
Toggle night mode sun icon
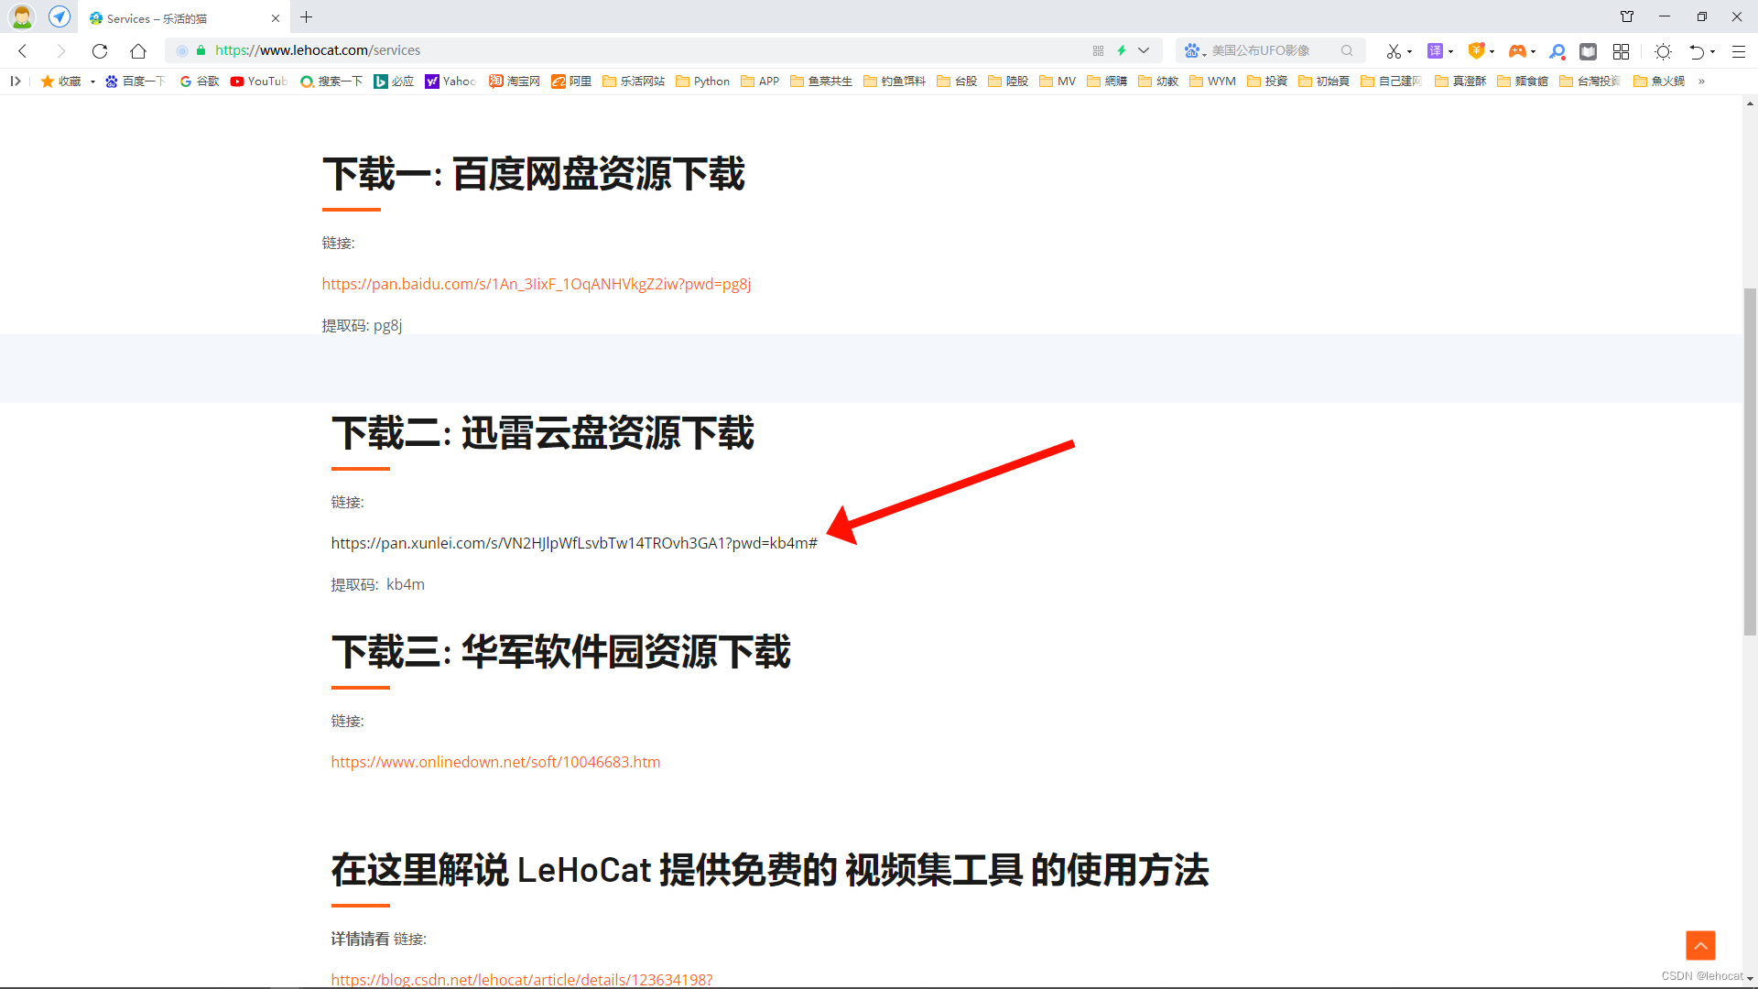tap(1664, 51)
